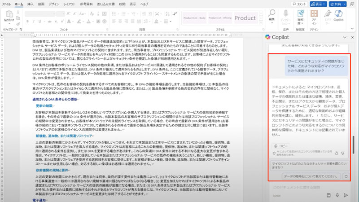Screen dimensions: 359x202
Task: Switch to the Insert (挿入) tab
Action: tap(30, 4)
